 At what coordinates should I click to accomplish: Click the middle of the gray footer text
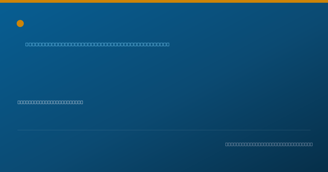click(269, 144)
